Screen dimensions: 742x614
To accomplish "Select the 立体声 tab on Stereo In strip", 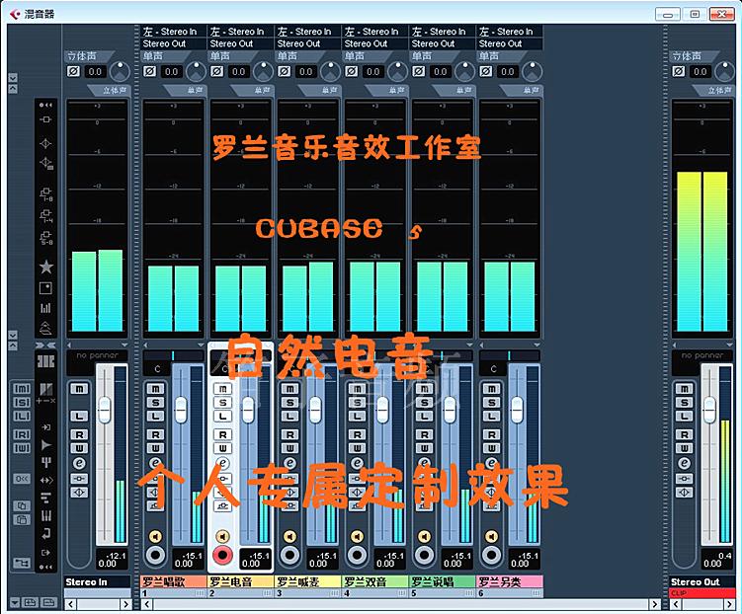I will coord(108,90).
